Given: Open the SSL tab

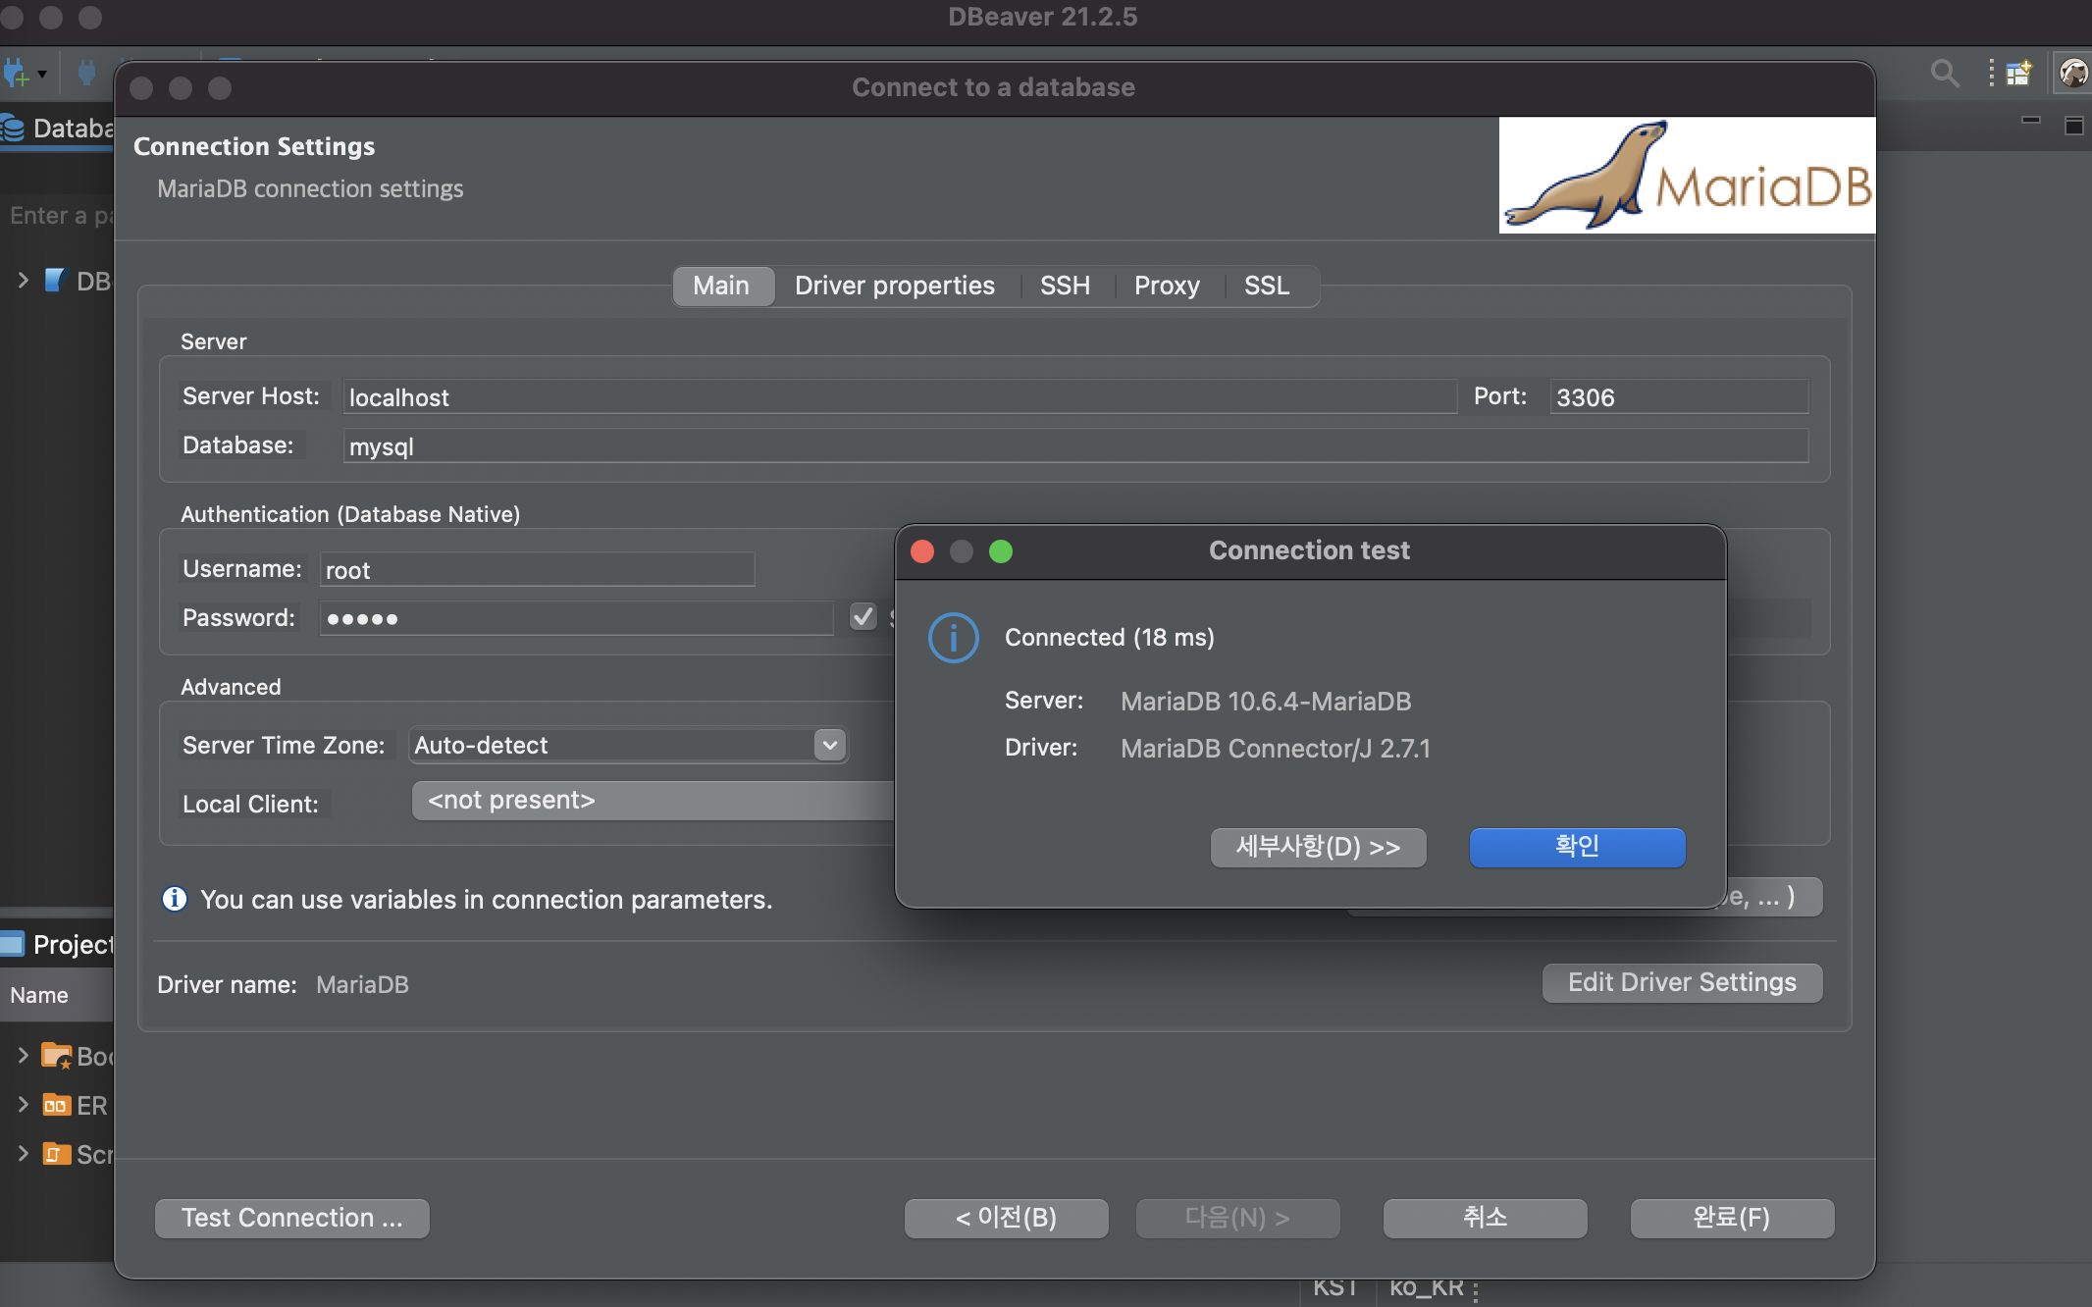Looking at the screenshot, I should coord(1267,286).
